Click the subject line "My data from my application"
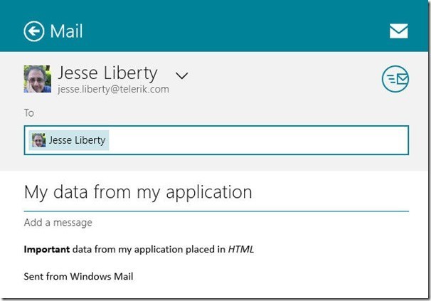The image size is (431, 301). tap(138, 191)
